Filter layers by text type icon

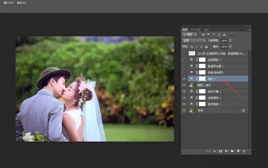(x=214, y=34)
